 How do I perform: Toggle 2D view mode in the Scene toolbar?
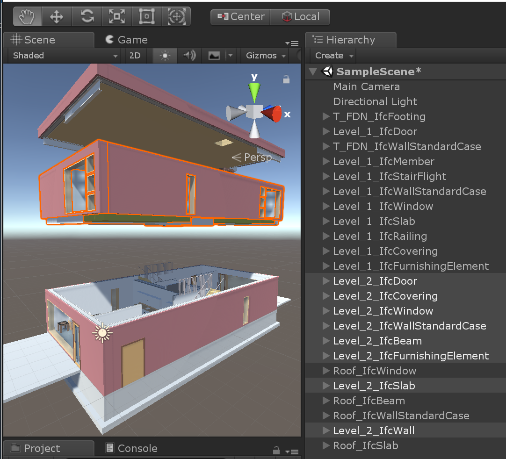pos(135,55)
